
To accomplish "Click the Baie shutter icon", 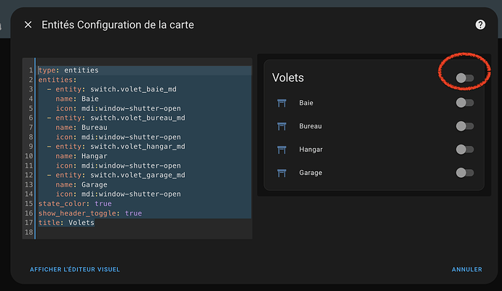I will tap(282, 103).
